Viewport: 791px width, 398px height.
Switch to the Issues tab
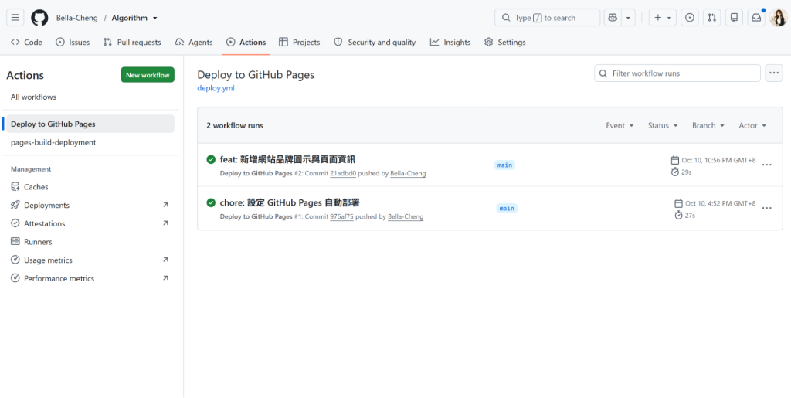(73, 43)
